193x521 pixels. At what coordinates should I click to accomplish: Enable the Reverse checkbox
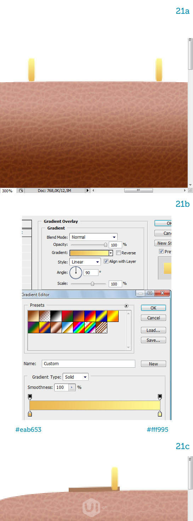(x=118, y=253)
